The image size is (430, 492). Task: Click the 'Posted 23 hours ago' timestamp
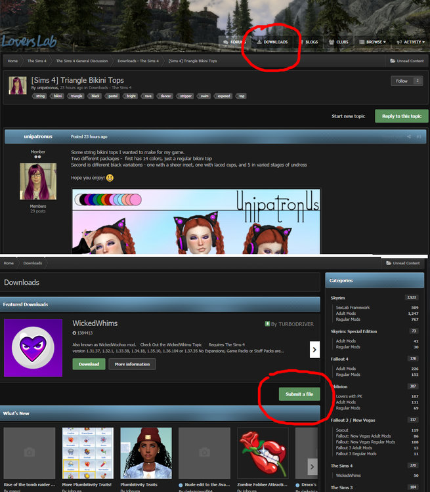tap(89, 137)
